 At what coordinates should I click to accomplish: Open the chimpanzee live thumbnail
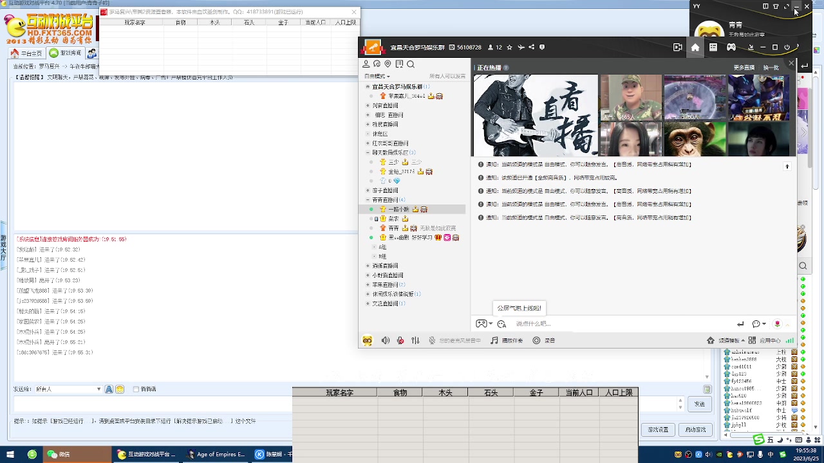[x=695, y=139]
